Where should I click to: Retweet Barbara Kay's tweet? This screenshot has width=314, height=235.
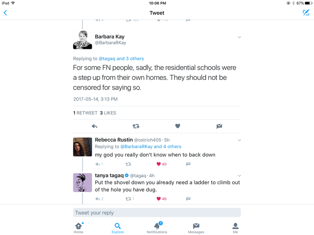pyautogui.click(x=136, y=126)
